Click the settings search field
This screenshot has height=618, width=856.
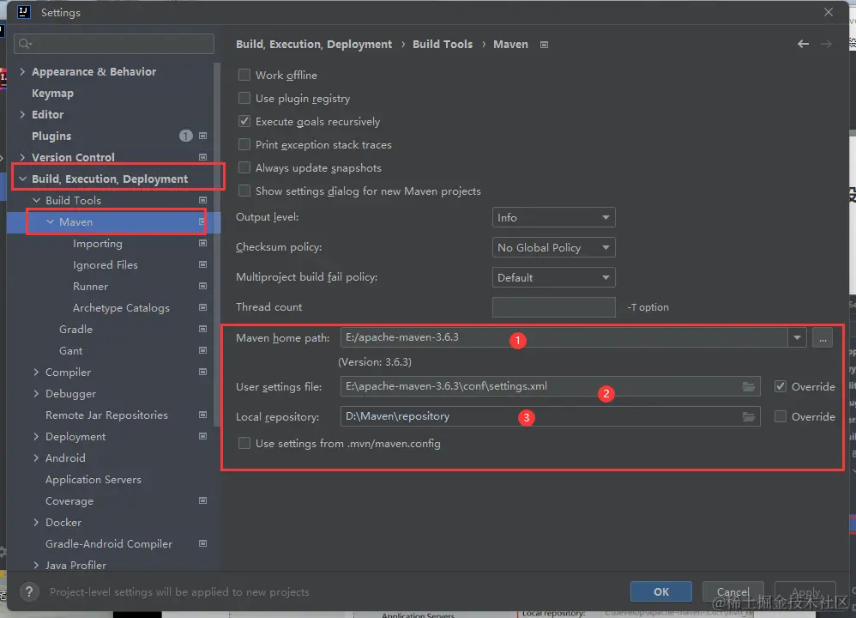pos(114,44)
